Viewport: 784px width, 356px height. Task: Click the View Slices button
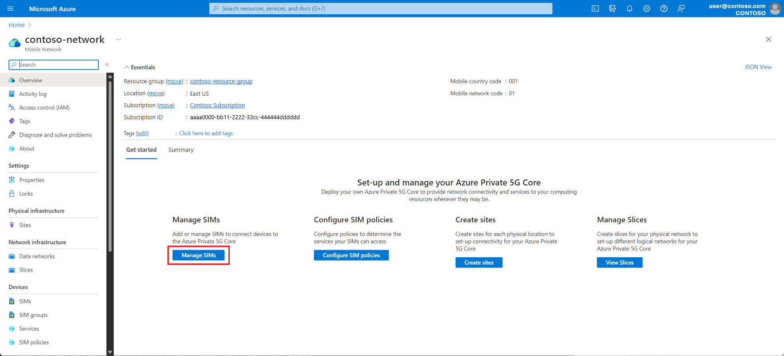[620, 263]
